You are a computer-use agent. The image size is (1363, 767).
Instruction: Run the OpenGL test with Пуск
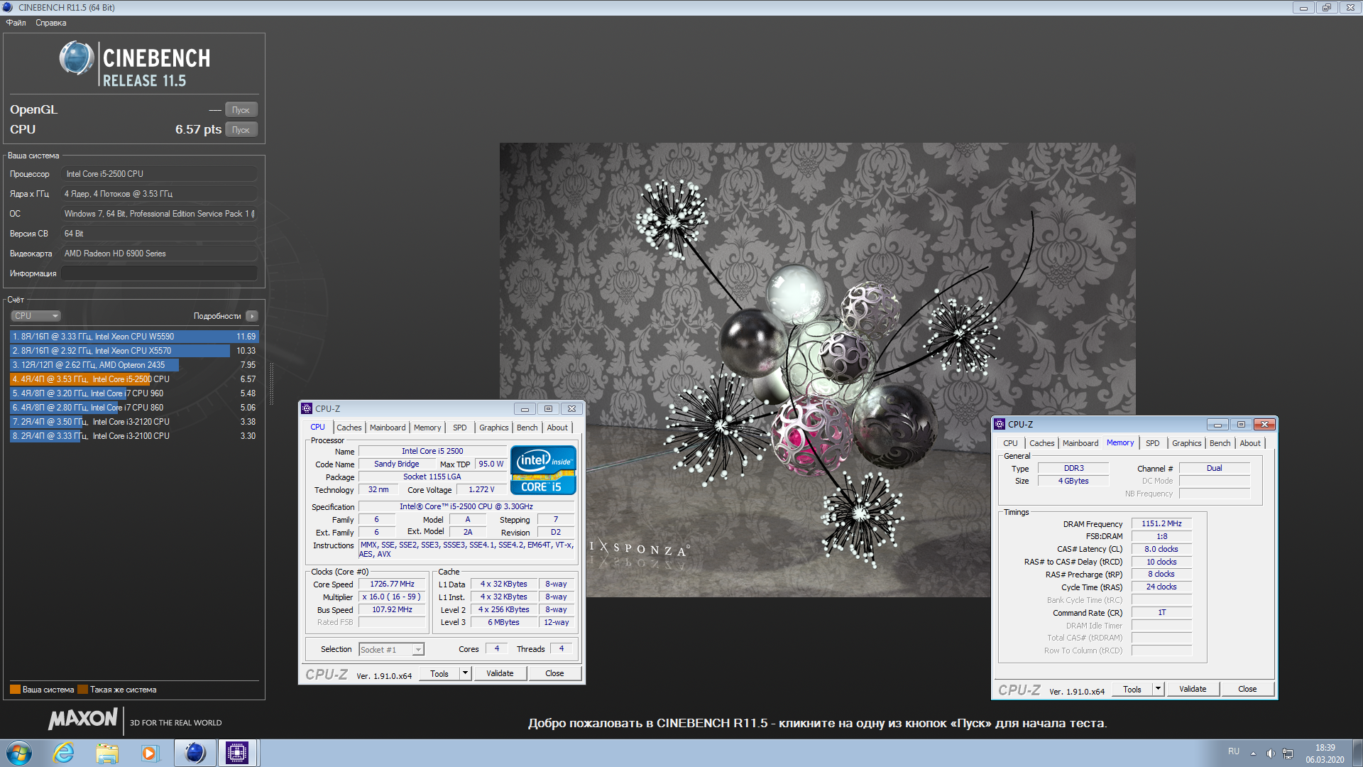click(241, 110)
